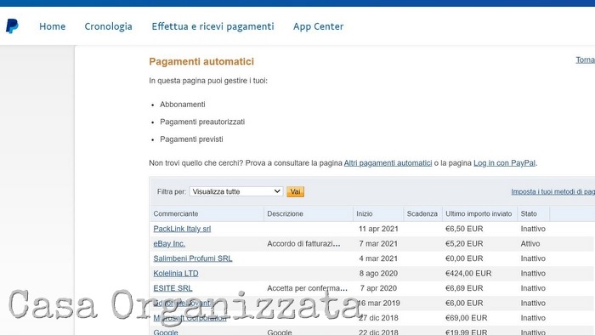595x335 pixels.
Task: Open the Kolelinia LTD merchant link
Action: click(176, 273)
